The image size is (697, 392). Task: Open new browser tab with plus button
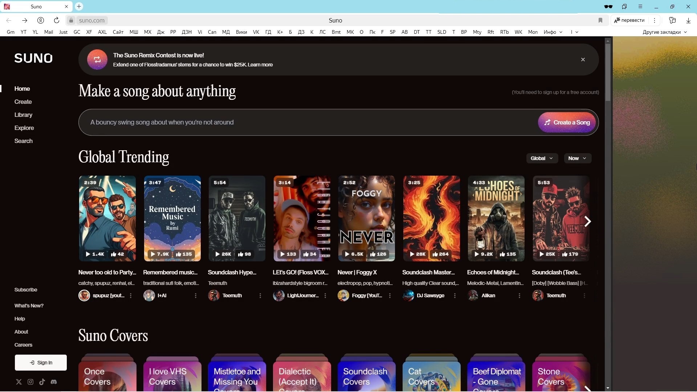[79, 6]
